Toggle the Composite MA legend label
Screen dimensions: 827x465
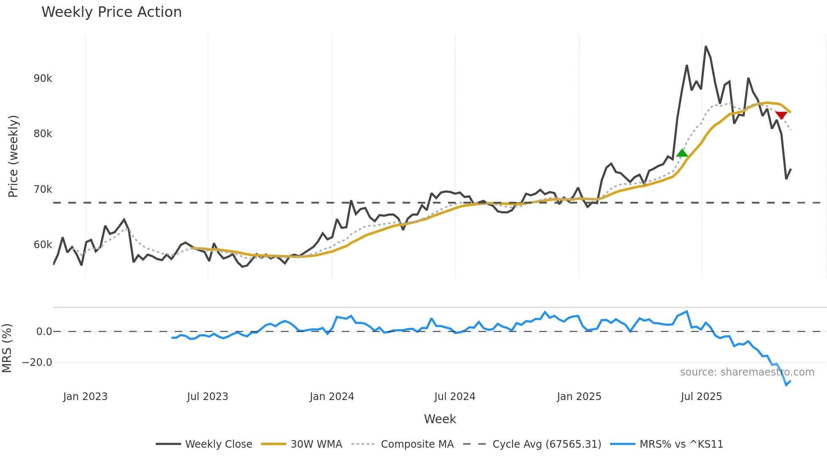click(x=417, y=444)
